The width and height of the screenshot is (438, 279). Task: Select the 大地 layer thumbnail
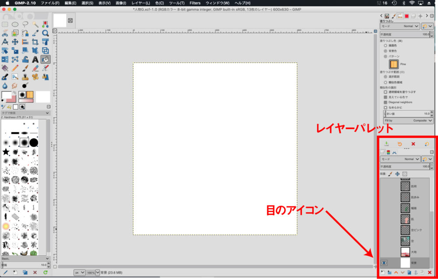[405, 252]
